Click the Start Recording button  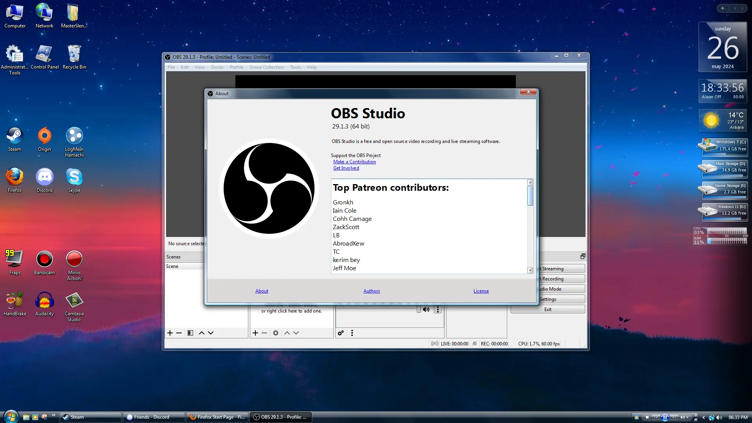coord(562,279)
